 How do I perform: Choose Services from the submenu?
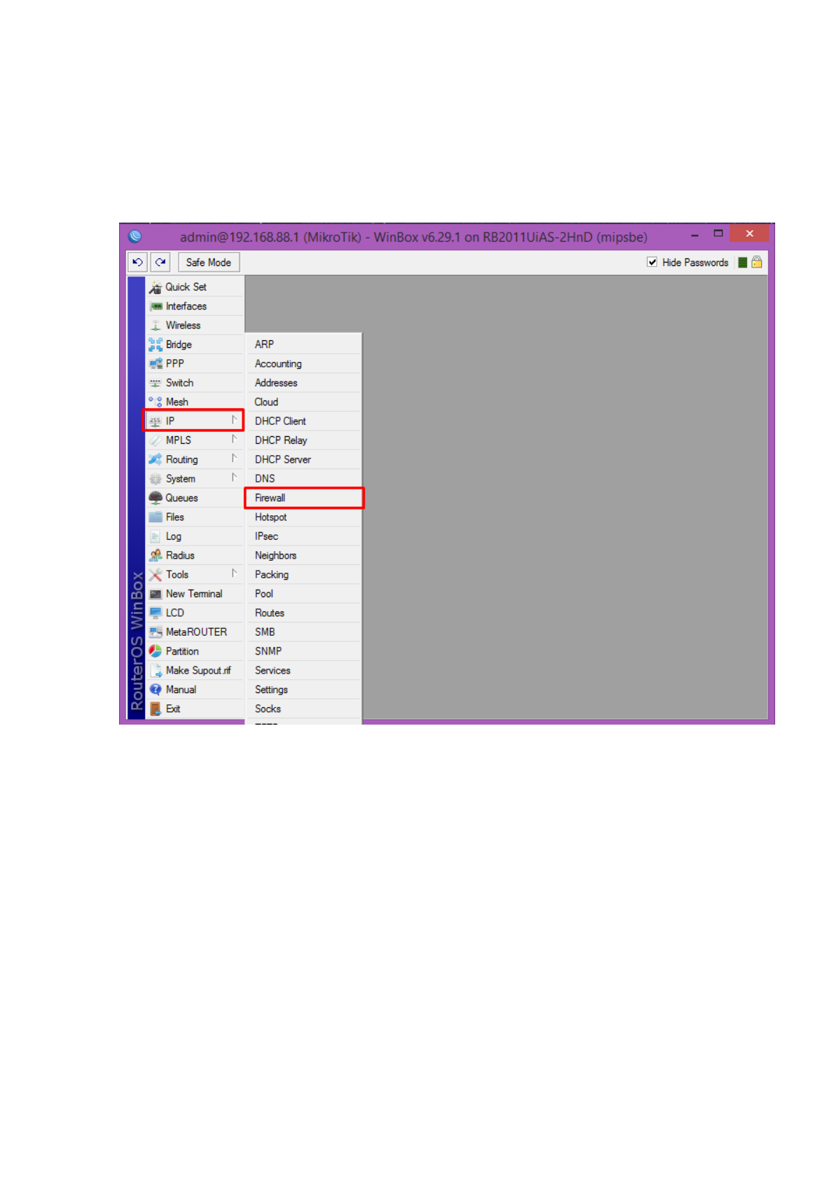tap(304, 671)
